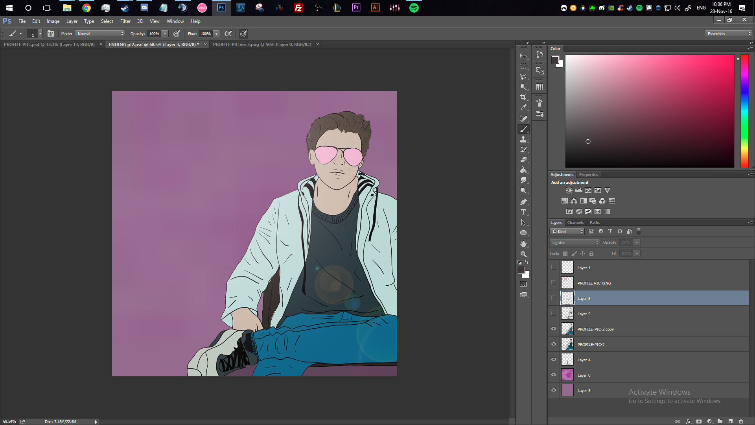The width and height of the screenshot is (755, 425).
Task: Show Layer 1 by toggling visibility
Action: click(554, 268)
